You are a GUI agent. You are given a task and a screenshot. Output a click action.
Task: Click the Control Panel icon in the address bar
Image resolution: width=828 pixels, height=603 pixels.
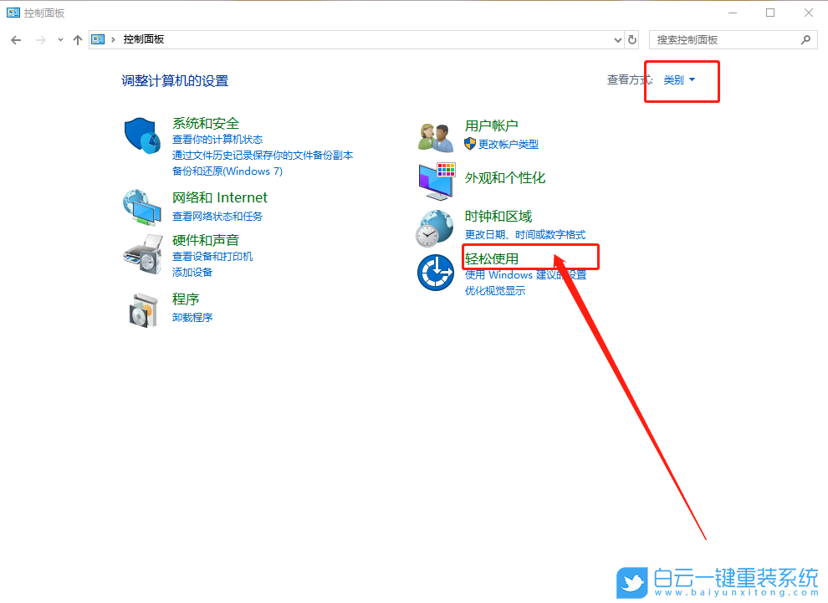pyautogui.click(x=98, y=38)
